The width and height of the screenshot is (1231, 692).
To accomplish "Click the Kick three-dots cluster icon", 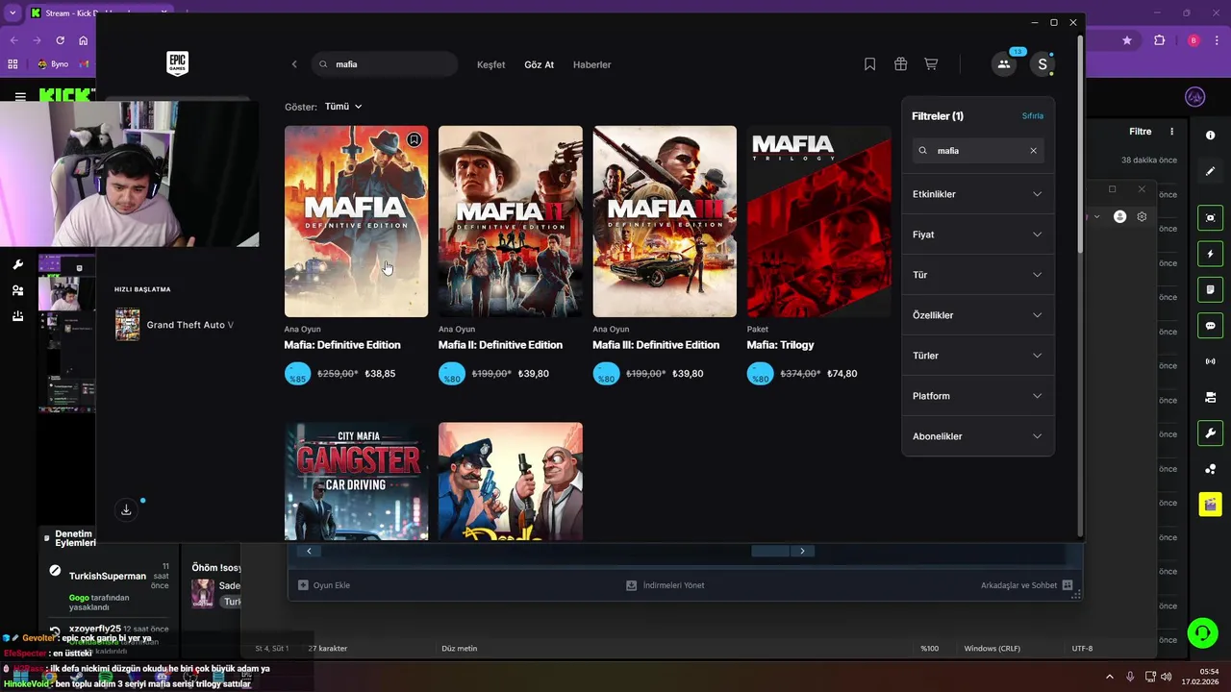I will tap(1210, 469).
